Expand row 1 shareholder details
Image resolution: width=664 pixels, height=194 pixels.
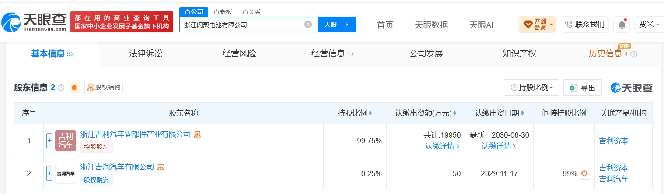coord(49,141)
